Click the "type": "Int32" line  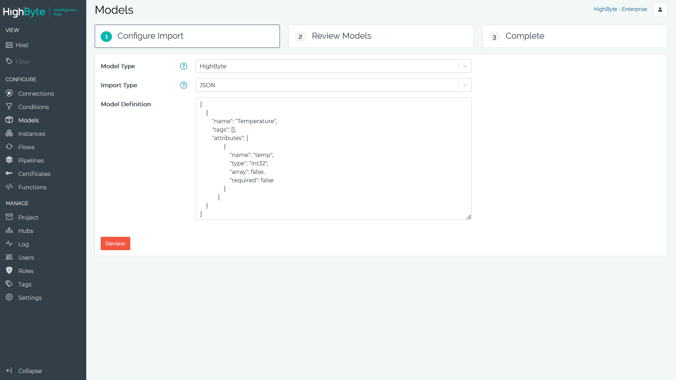coord(249,163)
